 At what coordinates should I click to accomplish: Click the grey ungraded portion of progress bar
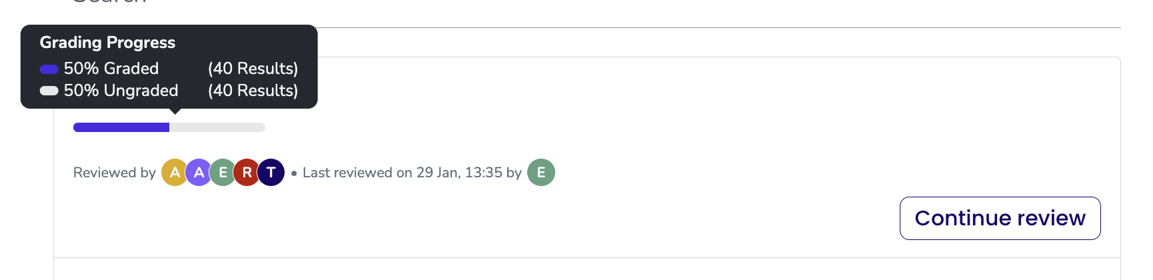tap(217, 127)
